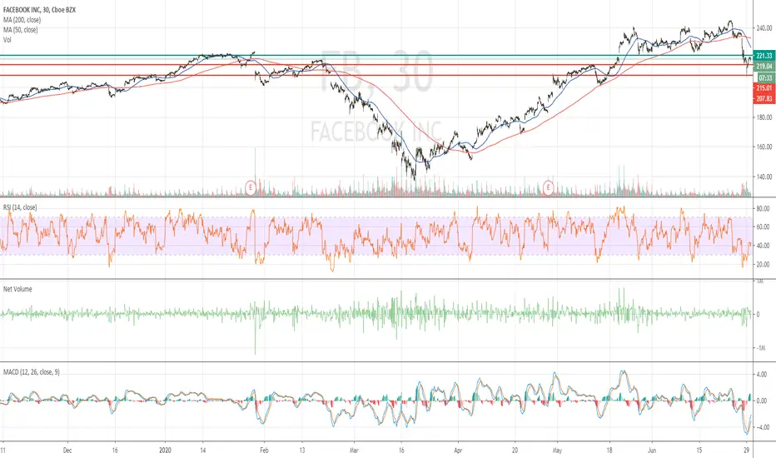The height and width of the screenshot is (458, 776).
Task: Click -1M on the Net Volume axis
Action: pos(760,348)
